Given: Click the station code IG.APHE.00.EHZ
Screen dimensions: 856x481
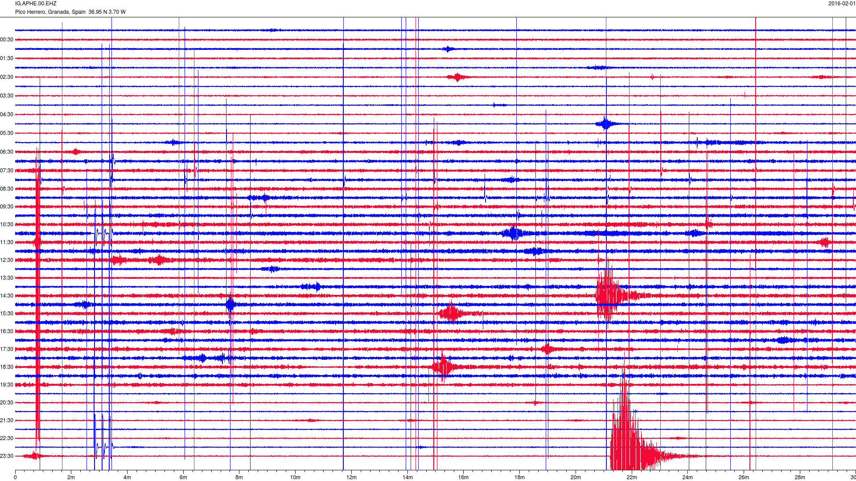Looking at the screenshot, I should (x=36, y=4).
